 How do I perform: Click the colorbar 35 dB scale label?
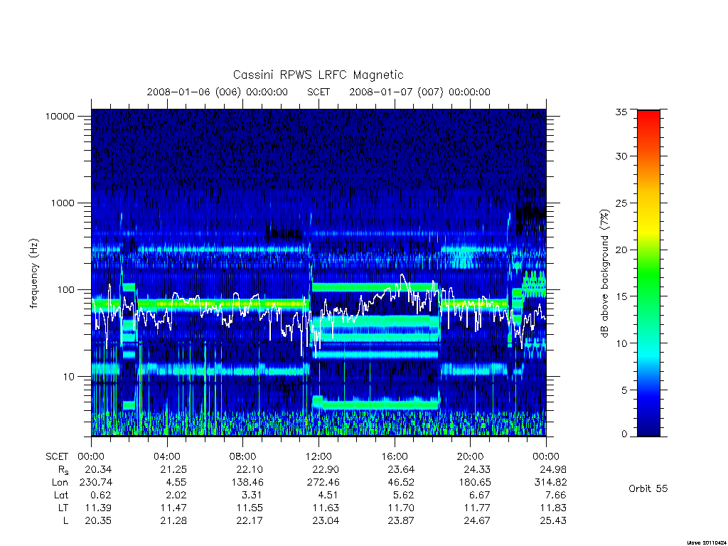point(621,112)
